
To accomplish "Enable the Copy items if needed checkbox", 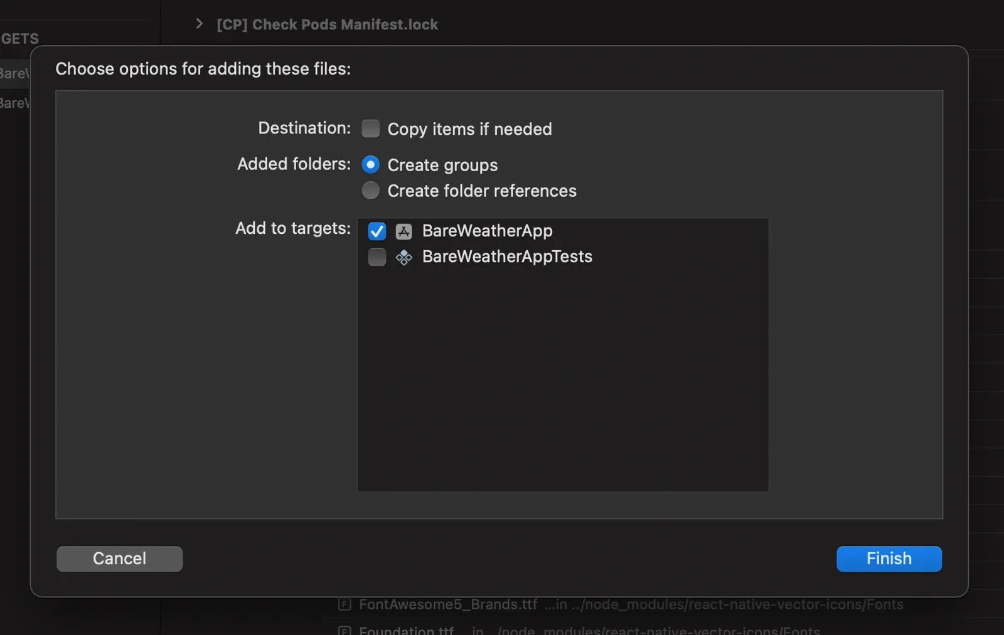I will (370, 129).
